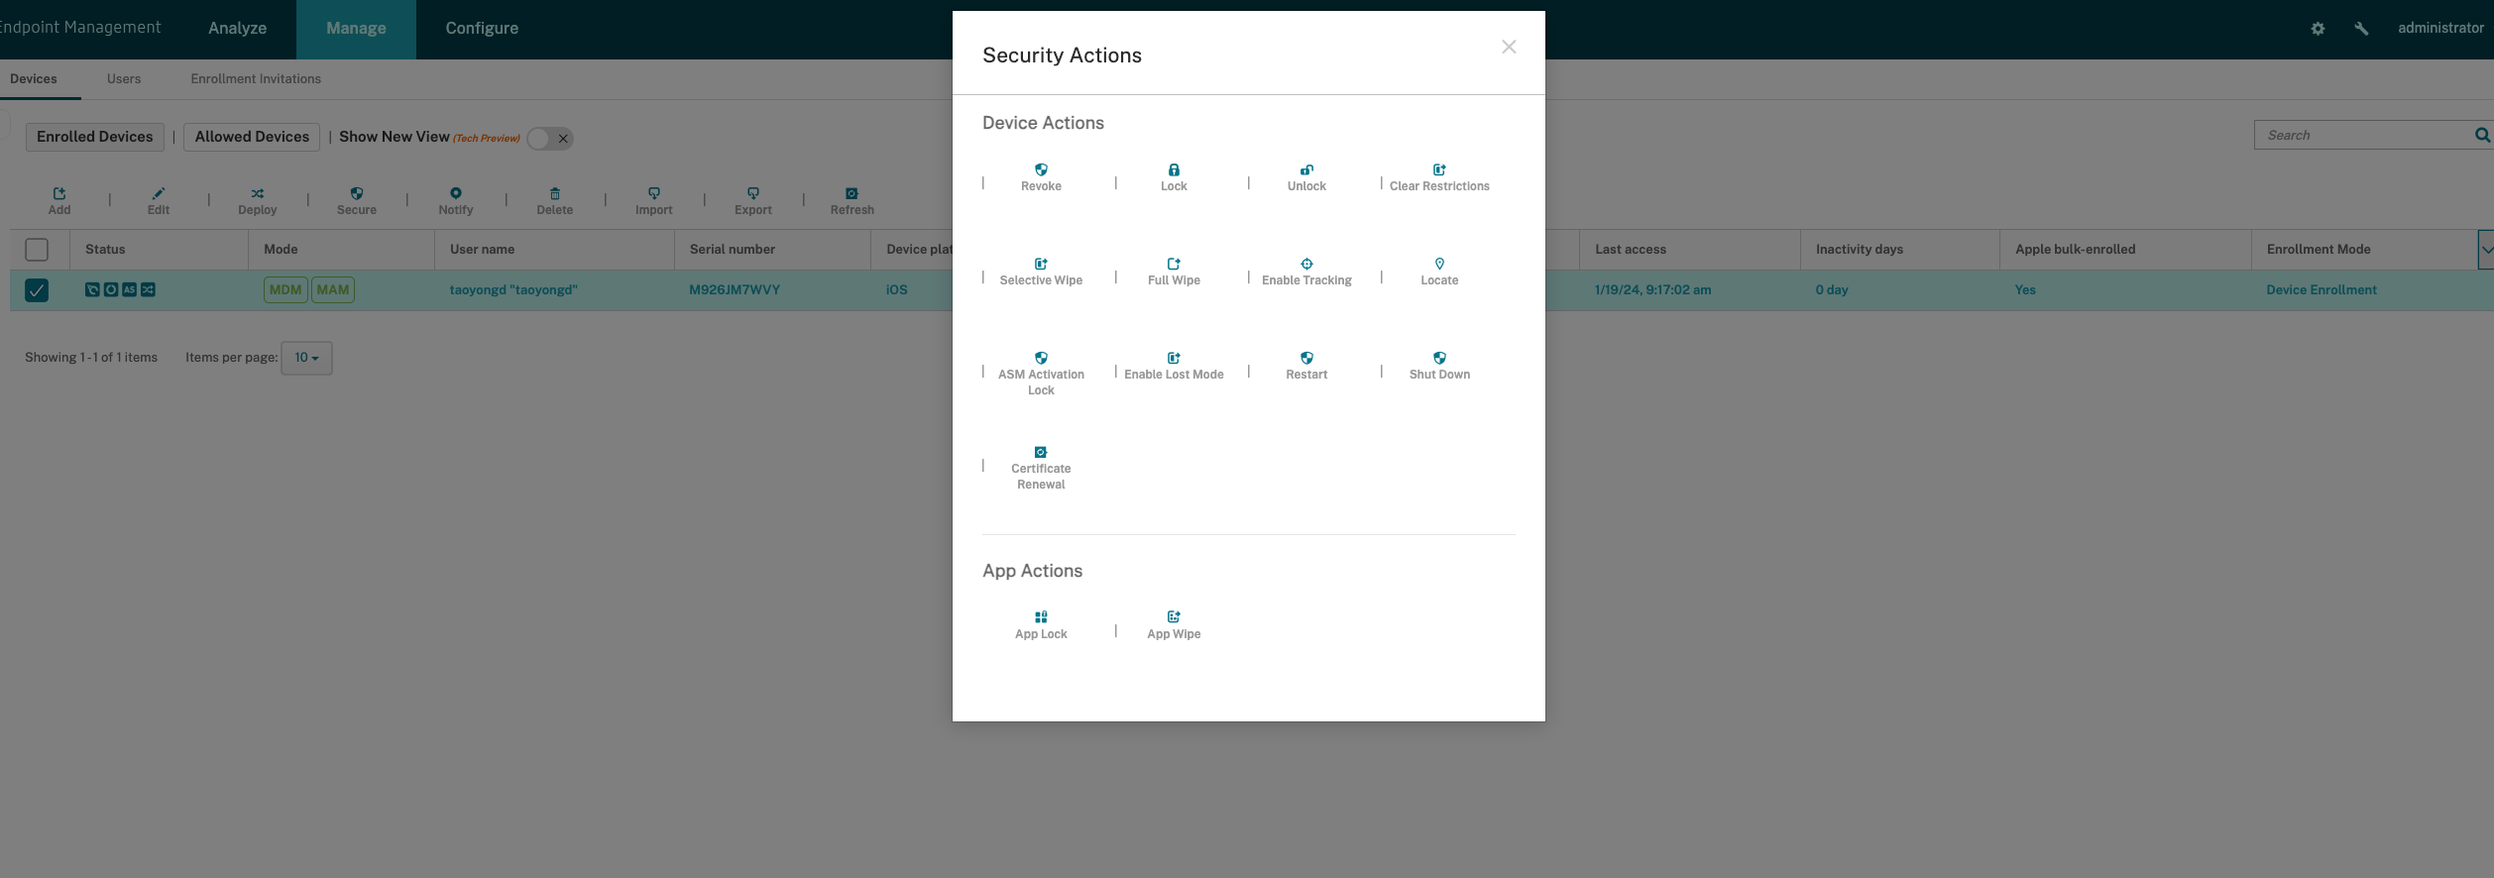
Task: Select Enable Lost Mode action
Action: coord(1174,366)
